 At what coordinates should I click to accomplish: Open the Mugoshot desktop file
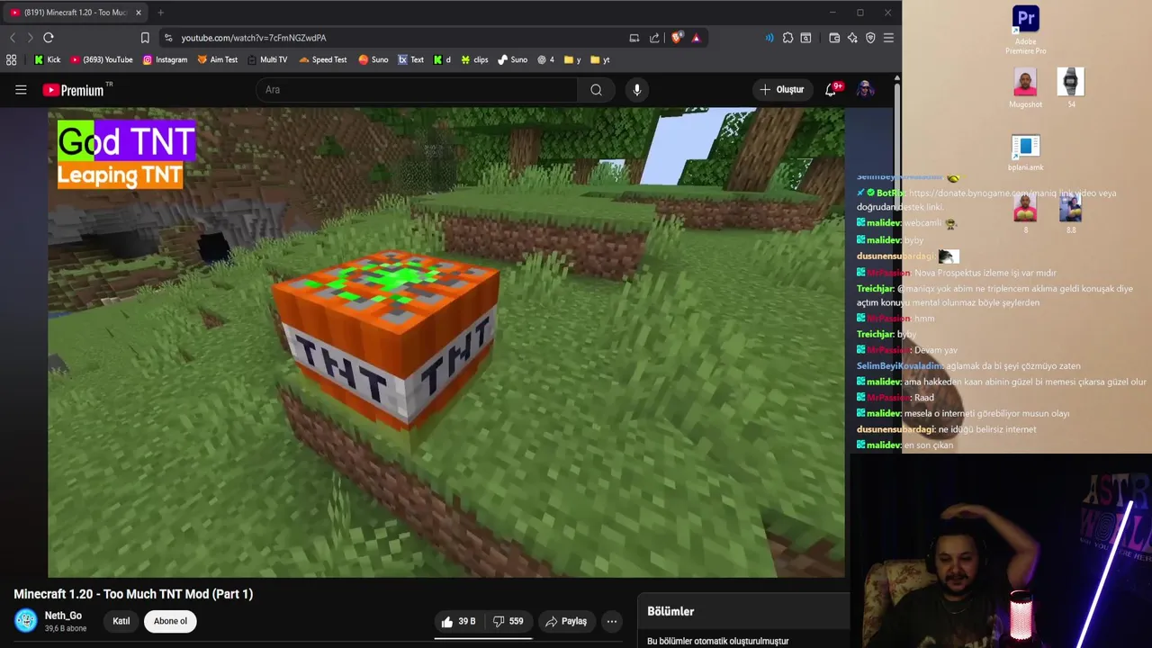1025,88
